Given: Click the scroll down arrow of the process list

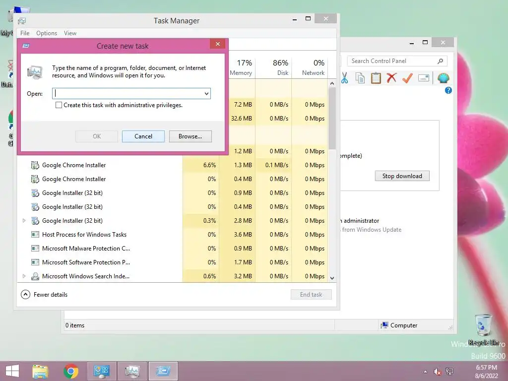Looking at the screenshot, I should (332, 278).
